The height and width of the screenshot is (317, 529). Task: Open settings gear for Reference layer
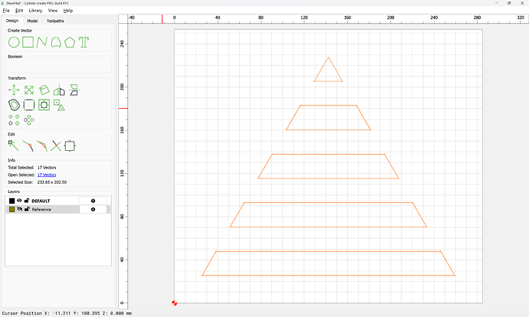[x=93, y=209]
